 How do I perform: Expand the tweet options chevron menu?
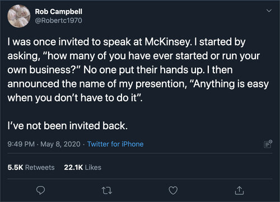269,11
